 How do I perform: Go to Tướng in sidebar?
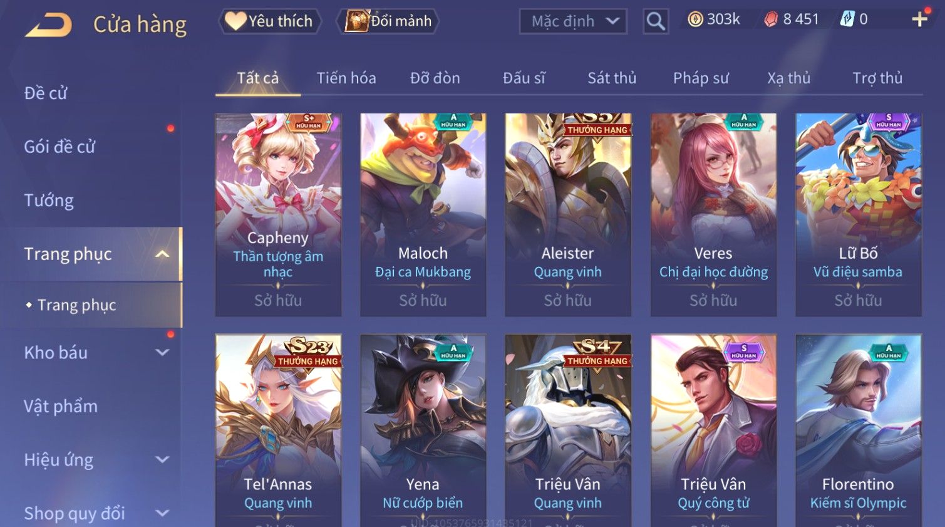pos(49,201)
